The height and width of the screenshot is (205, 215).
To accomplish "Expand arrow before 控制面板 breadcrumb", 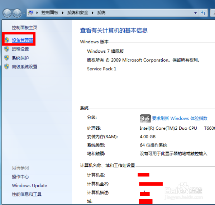I will click(37, 13).
